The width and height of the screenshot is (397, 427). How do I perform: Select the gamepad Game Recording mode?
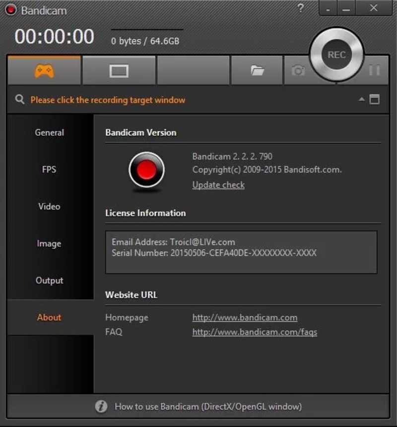click(x=44, y=71)
